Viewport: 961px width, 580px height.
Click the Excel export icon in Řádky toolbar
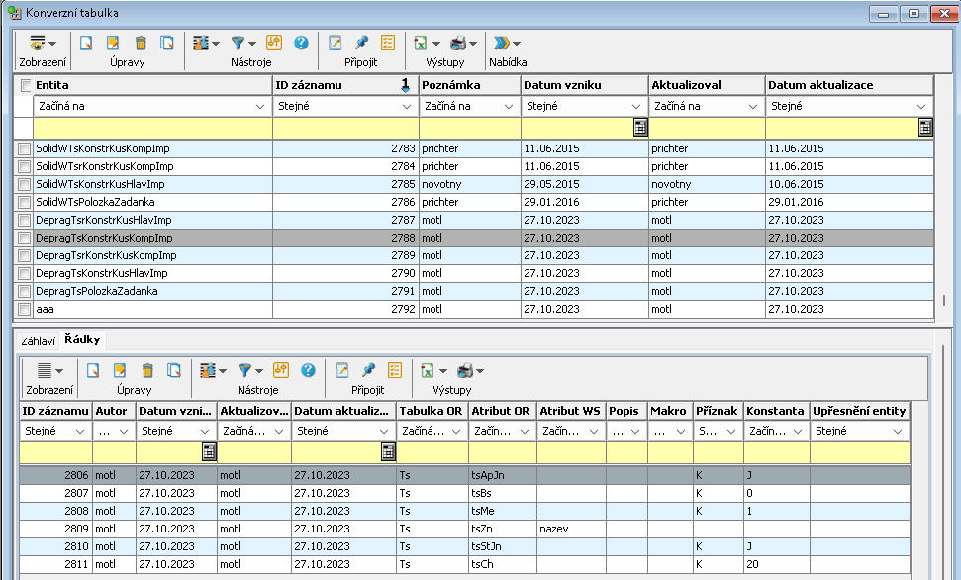click(427, 371)
